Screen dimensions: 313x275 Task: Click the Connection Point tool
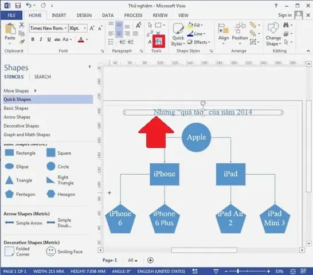click(x=158, y=33)
